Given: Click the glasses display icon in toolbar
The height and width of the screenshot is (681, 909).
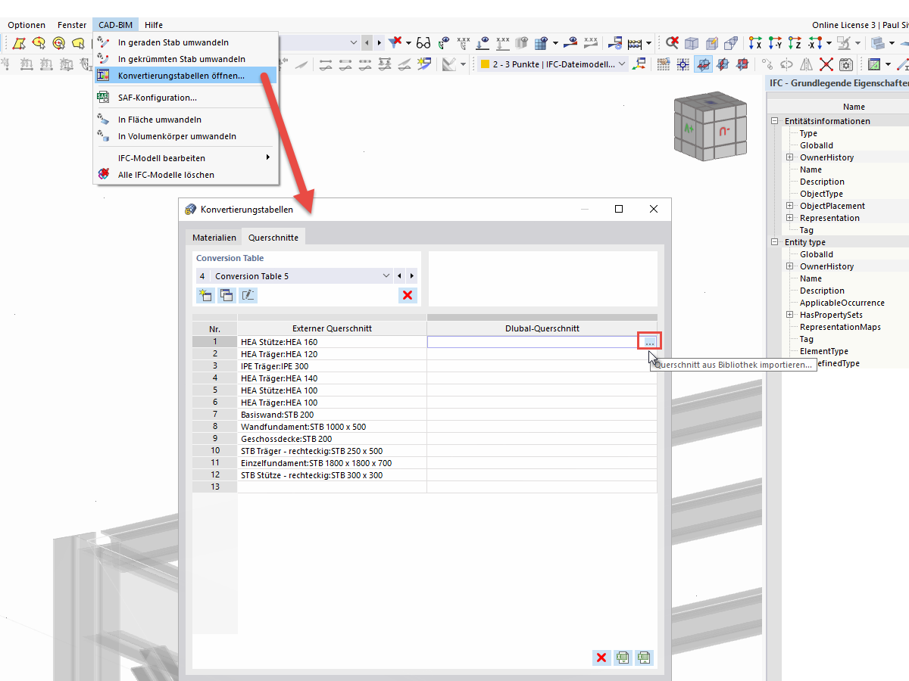Looking at the screenshot, I should coord(424,42).
